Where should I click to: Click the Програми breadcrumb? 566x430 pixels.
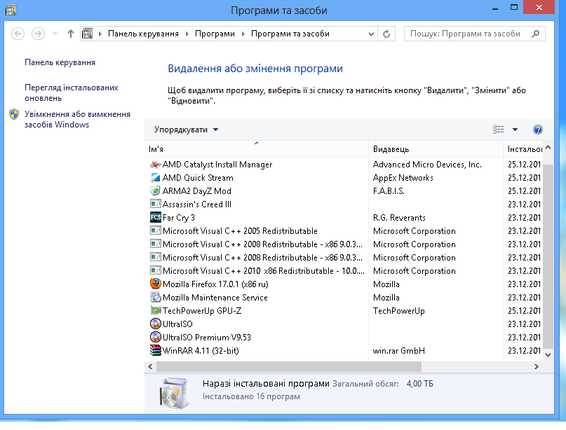pos(215,34)
